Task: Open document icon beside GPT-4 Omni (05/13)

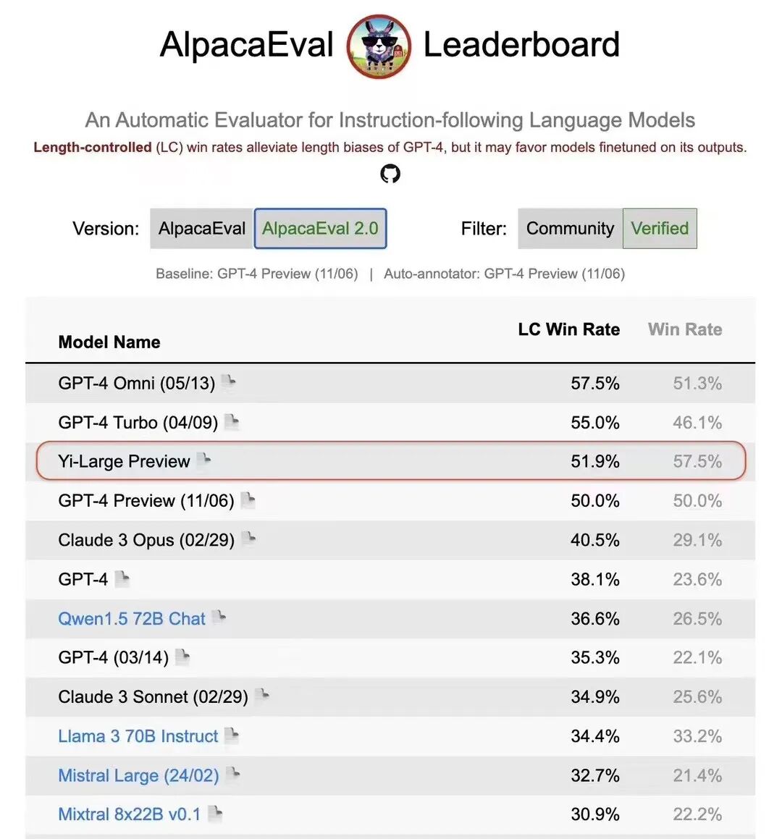Action: pos(229,382)
